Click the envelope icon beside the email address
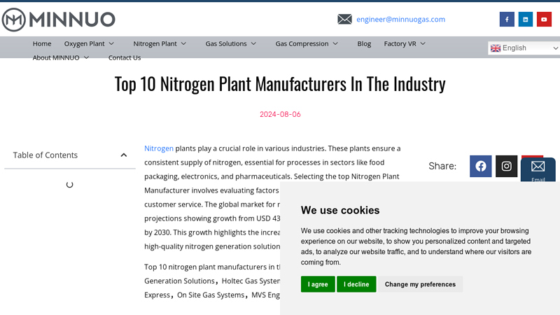This screenshot has height=315, width=560. [x=344, y=20]
